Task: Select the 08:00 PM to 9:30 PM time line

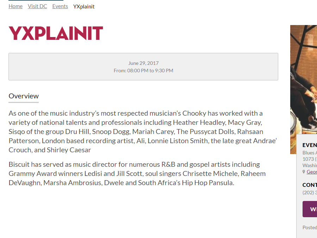Action: [x=143, y=71]
